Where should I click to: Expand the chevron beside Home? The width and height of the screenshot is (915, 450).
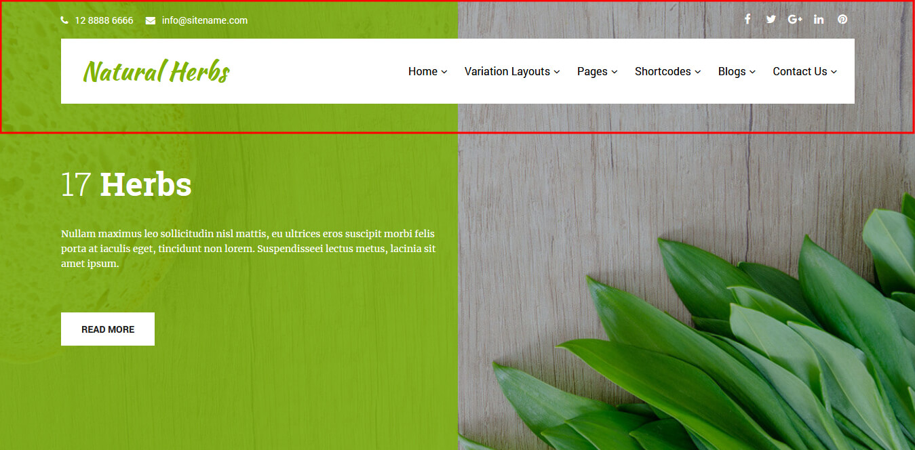pyautogui.click(x=444, y=72)
